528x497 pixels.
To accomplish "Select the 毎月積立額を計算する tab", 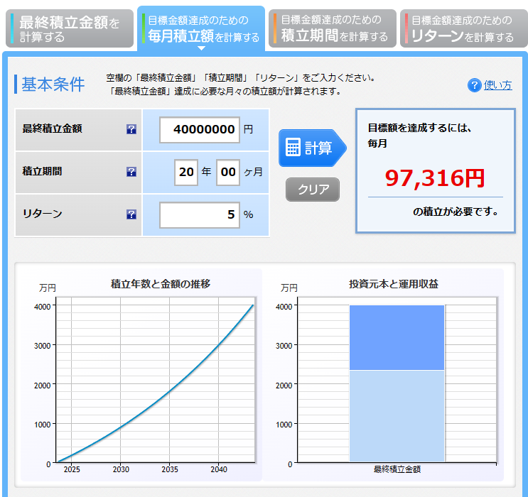I will pyautogui.click(x=203, y=28).
